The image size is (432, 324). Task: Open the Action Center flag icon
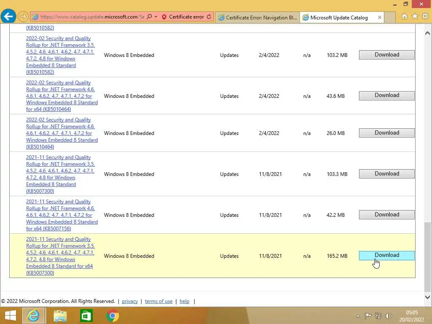click(x=368, y=316)
